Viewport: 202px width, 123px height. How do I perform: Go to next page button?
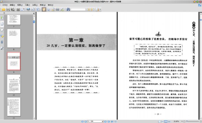point(105,121)
